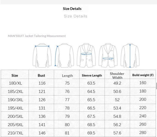
Task: Select the '180/XL' size cell
Action: tap(15, 83)
